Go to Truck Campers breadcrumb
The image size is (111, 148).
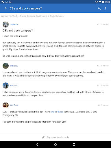(57, 16)
